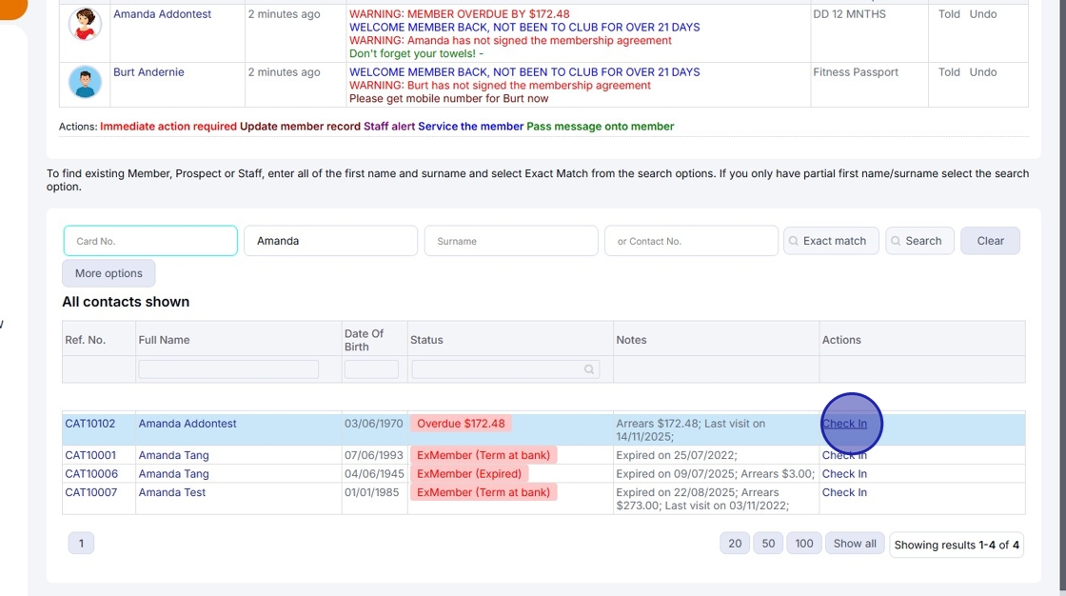Viewport: 1066px width, 596px height.
Task: Mark Amanda Addontest's alert as Told
Action: click(x=949, y=13)
